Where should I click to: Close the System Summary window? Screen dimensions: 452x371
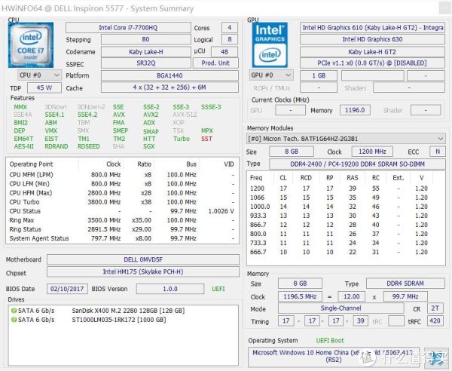444,8
